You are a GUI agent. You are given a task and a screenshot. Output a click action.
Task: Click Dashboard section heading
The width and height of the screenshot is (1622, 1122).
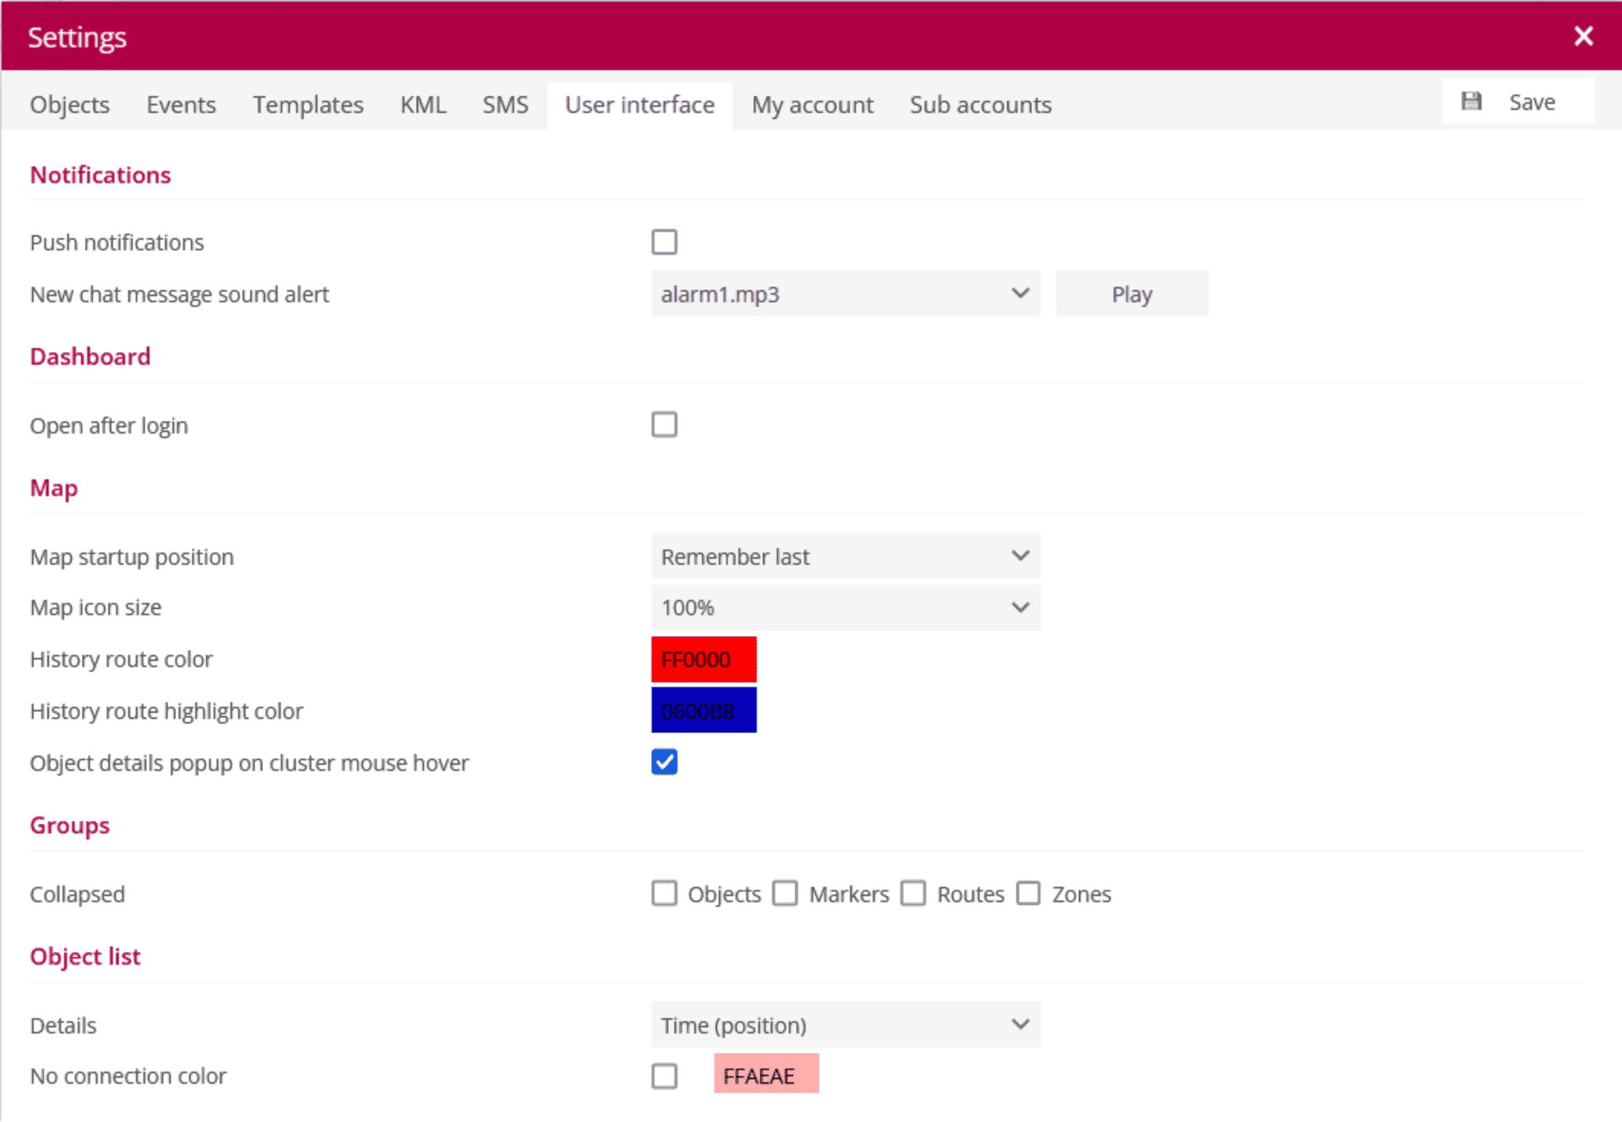(90, 357)
